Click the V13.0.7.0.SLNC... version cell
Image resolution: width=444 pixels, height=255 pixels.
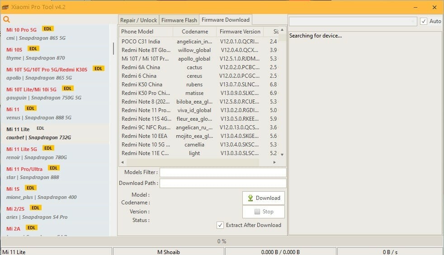(x=240, y=85)
